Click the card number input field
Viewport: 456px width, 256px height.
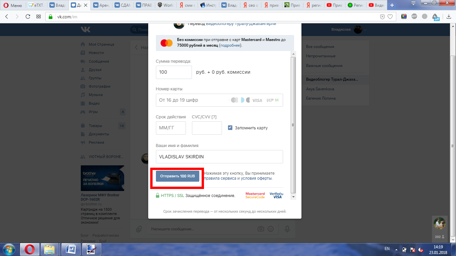192,100
